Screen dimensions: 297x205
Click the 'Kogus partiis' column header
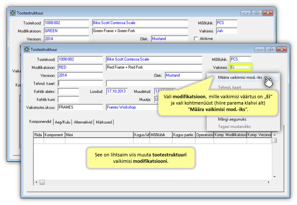[x=184, y=135]
